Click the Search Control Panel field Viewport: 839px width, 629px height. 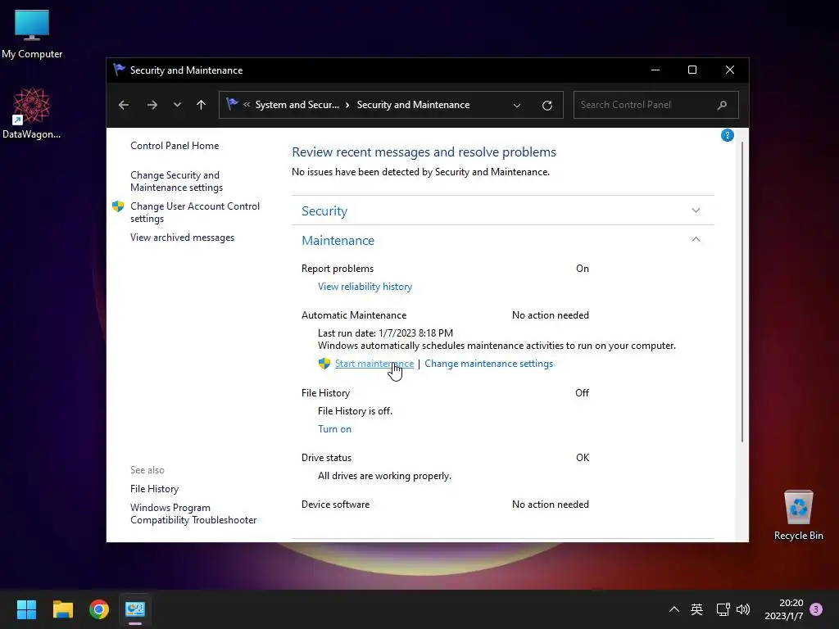click(656, 105)
